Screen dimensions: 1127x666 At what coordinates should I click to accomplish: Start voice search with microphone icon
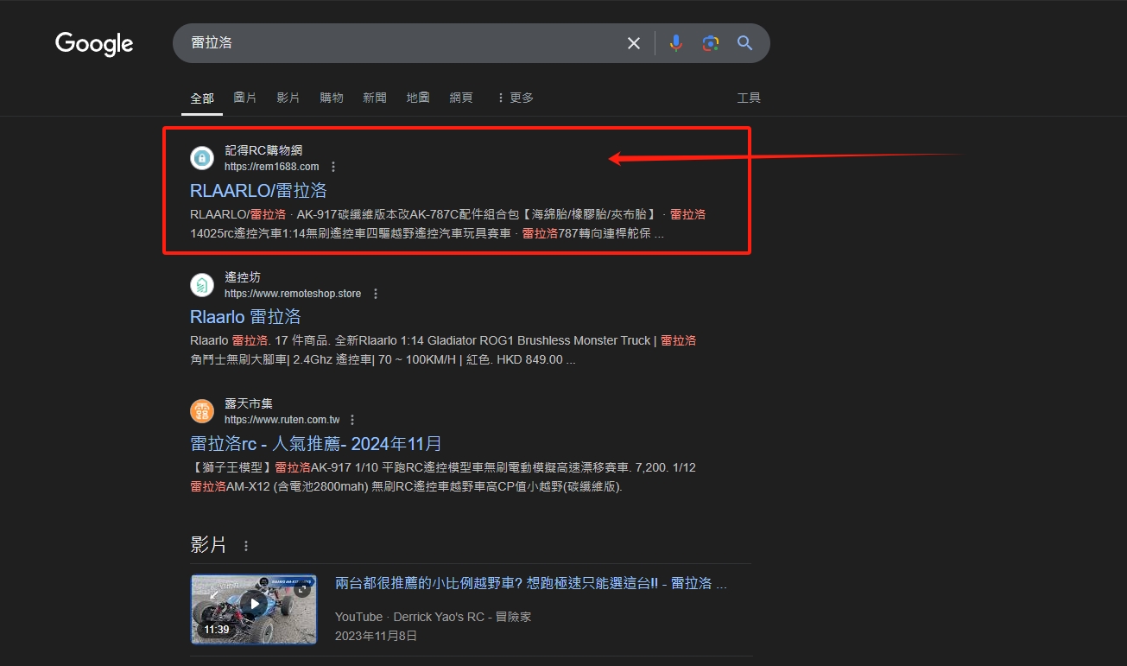click(676, 43)
